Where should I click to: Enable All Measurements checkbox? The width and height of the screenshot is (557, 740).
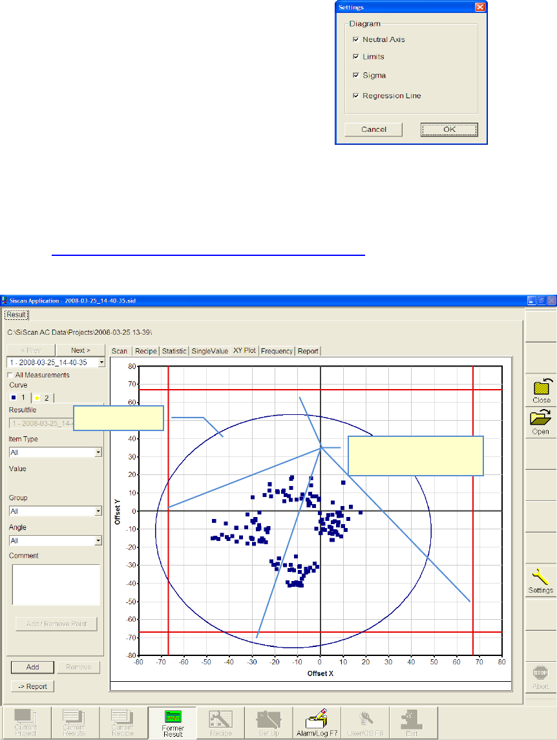[x=10, y=375]
